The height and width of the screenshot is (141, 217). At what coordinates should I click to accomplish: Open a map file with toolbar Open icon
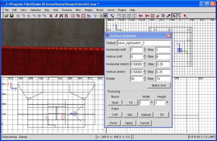tap(6, 16)
